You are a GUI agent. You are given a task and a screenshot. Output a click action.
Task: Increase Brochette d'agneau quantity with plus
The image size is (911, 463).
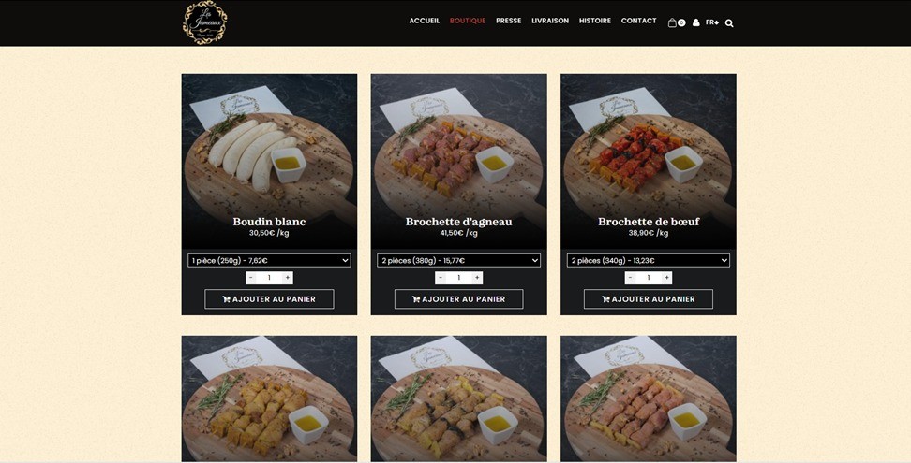pos(477,278)
